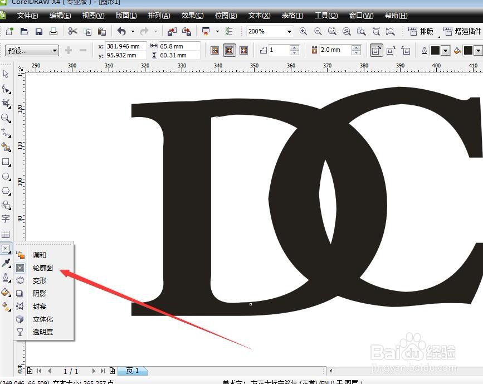Click the Print icon
This screenshot has width=483, height=384.
click(x=53, y=31)
